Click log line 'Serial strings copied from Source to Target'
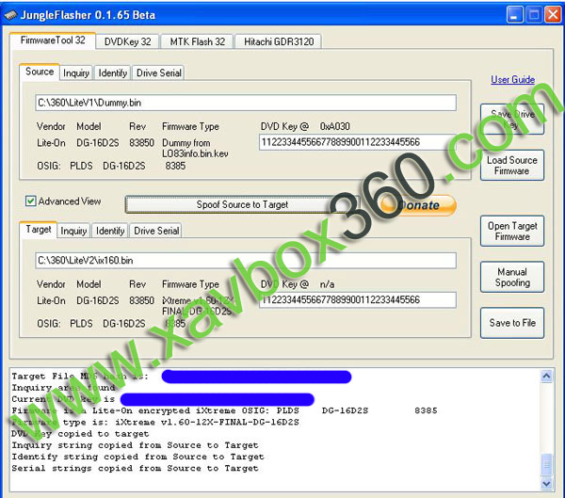 tap(135, 469)
